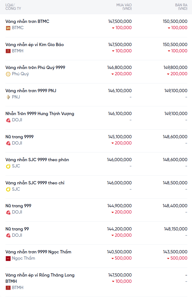Screen dimensions: 192x297
Task: Click SJC logo under 'theo phân' row
Action: 8,166
